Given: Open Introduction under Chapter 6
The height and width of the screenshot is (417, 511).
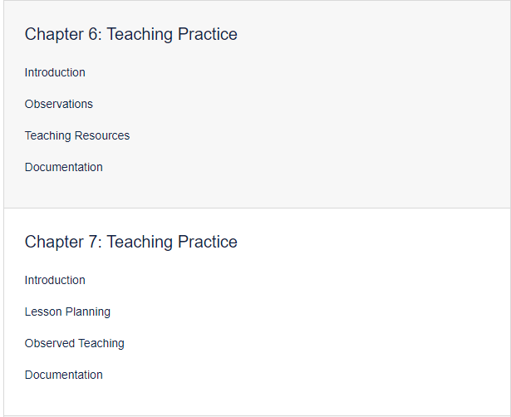Looking at the screenshot, I should pos(55,72).
